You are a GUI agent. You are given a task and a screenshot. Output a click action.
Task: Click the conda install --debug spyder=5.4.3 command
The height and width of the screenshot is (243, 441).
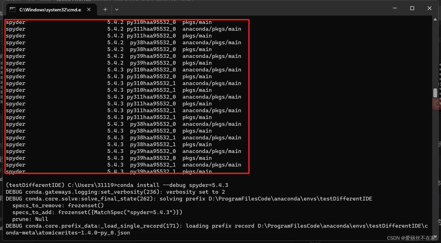point(173,185)
